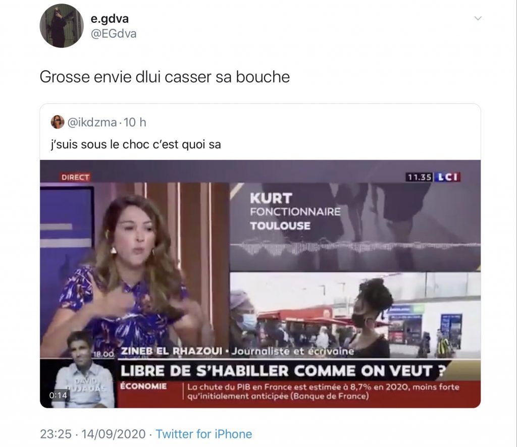Click the audio waveform in the video
The height and width of the screenshot is (447, 517).
click(x=355, y=247)
